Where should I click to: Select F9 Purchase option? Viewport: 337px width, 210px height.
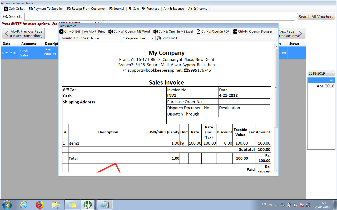(150, 9)
